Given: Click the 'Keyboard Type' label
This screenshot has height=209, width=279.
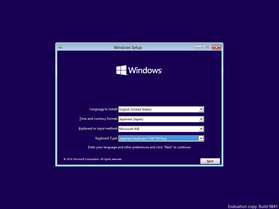Looking at the screenshot, I should (106, 138).
